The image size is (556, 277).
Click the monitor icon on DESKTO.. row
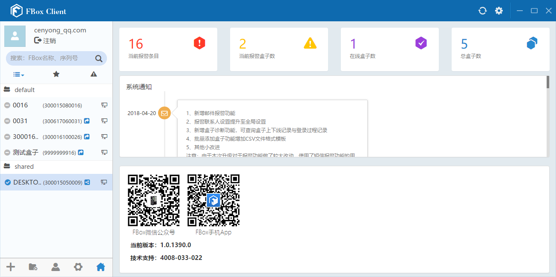click(x=104, y=182)
